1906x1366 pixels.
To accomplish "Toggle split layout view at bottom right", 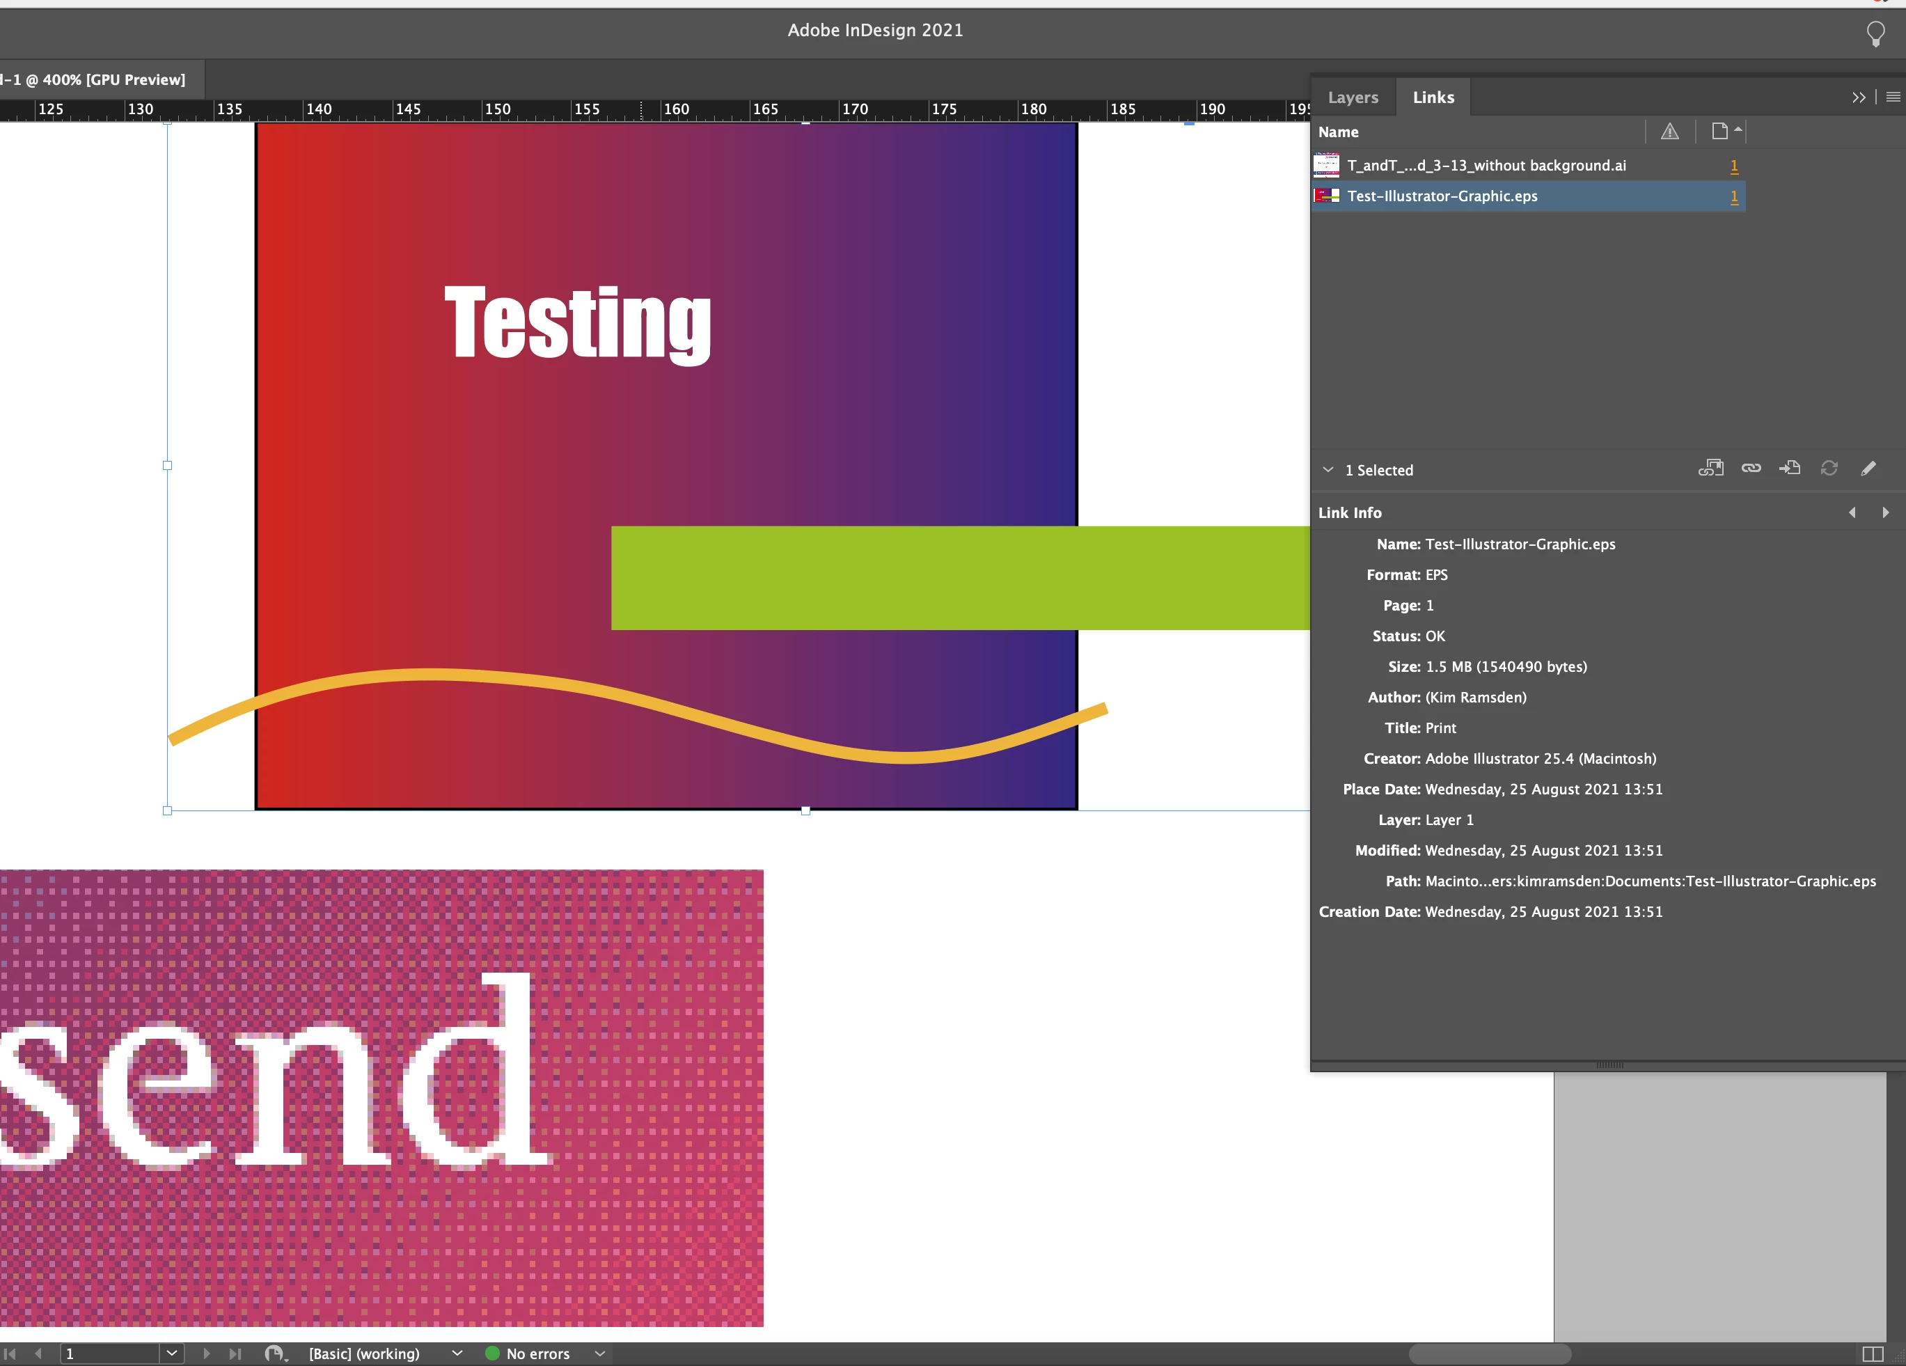I will pos(1873,1353).
